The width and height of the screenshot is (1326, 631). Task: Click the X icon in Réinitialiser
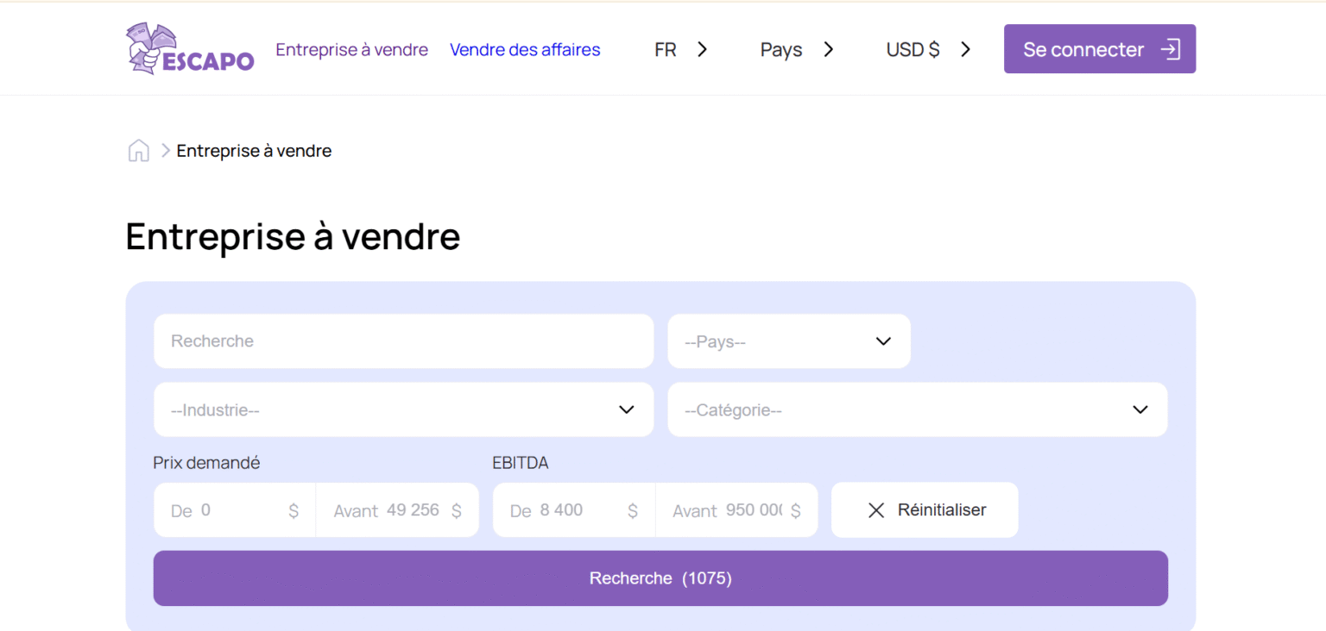pos(875,510)
